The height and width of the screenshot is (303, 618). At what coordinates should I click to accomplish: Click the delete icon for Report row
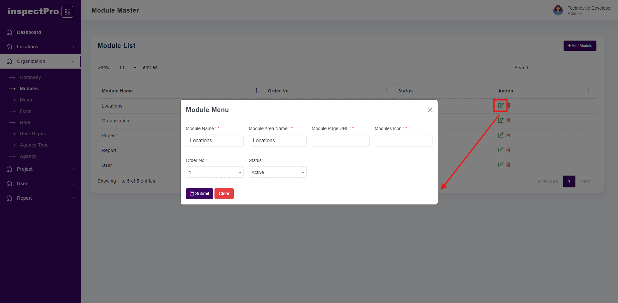coord(508,150)
